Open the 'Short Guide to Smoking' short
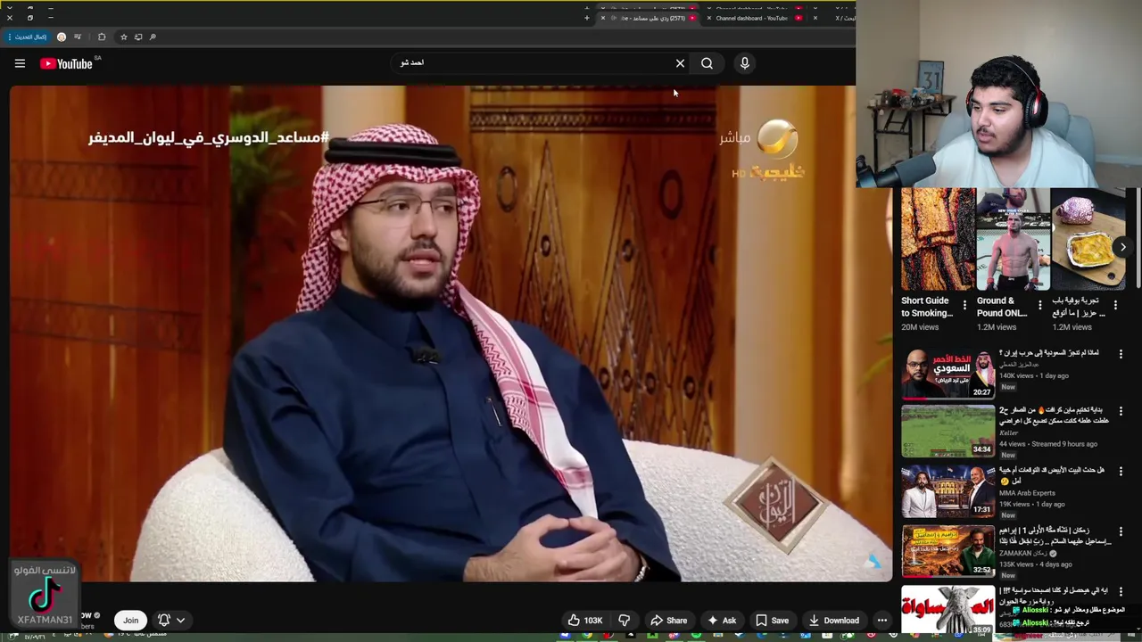The width and height of the screenshot is (1142, 642). (938, 239)
